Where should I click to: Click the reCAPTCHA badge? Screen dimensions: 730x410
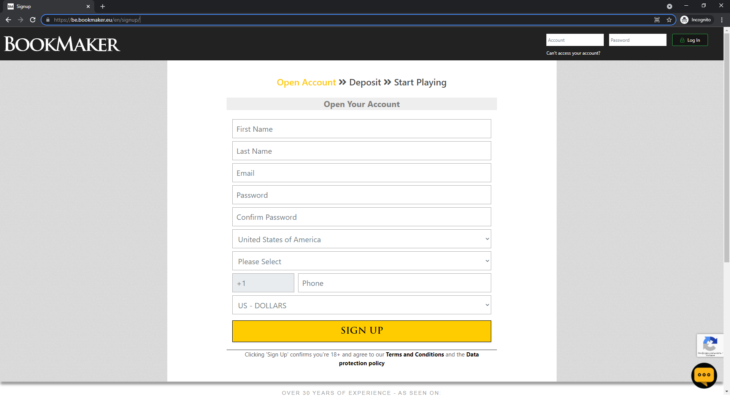(x=710, y=345)
